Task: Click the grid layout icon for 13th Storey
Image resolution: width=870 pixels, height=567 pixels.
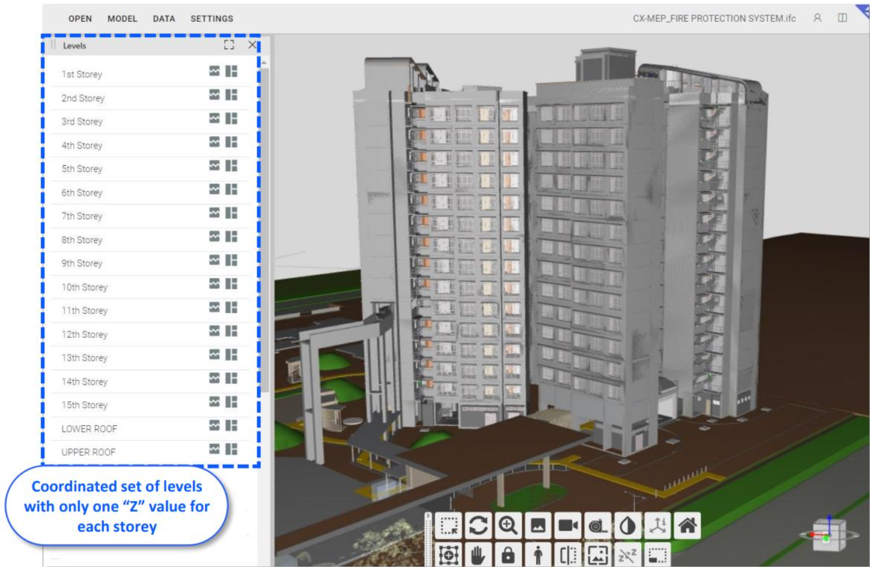Action: click(232, 355)
